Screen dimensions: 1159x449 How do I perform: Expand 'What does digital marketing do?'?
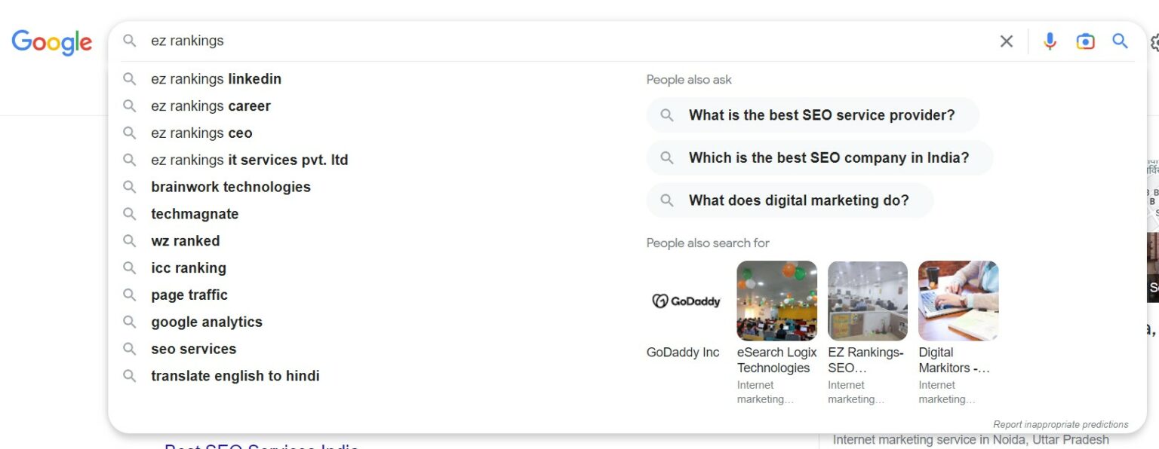(790, 200)
